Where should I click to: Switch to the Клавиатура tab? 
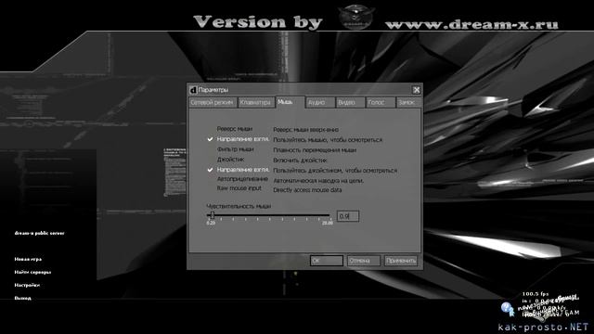coord(256,102)
